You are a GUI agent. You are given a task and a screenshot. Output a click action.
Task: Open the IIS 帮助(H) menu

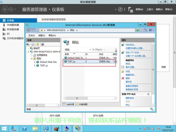52,35
